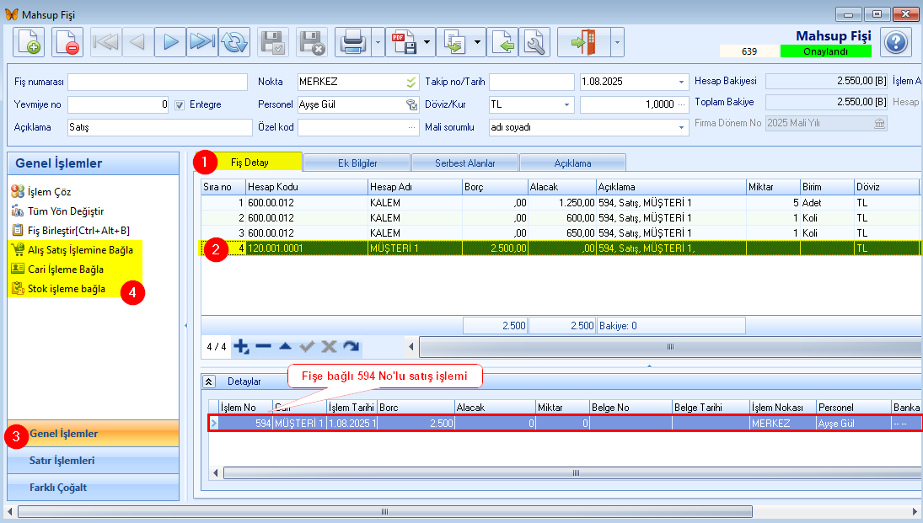Click the bottom horizontal window scrollbar

[x=384, y=511]
